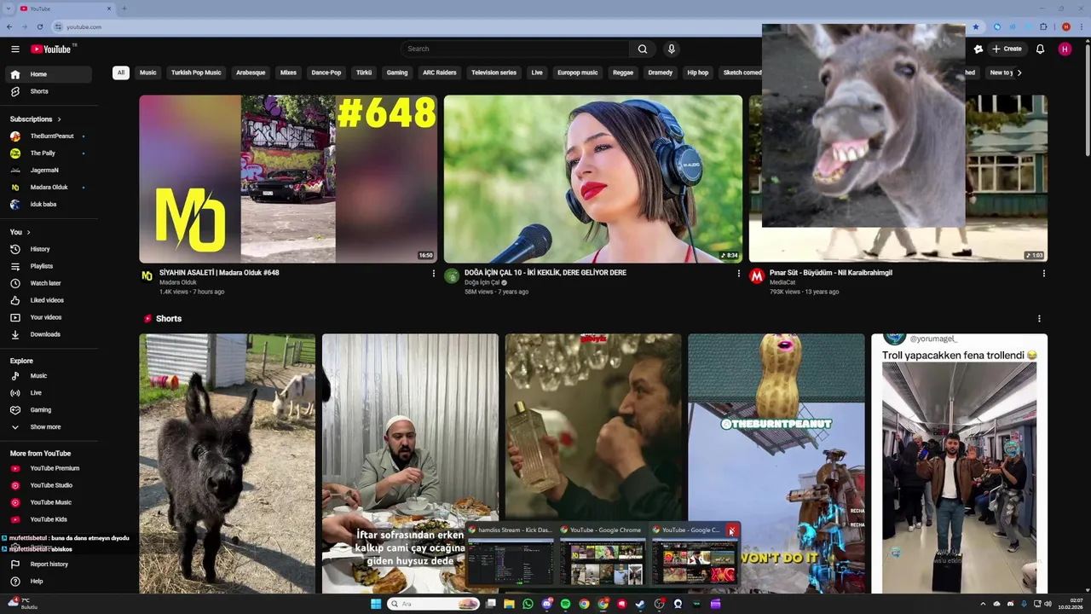Click the magnifier search button
This screenshot has width=1091, height=614.
[643, 49]
